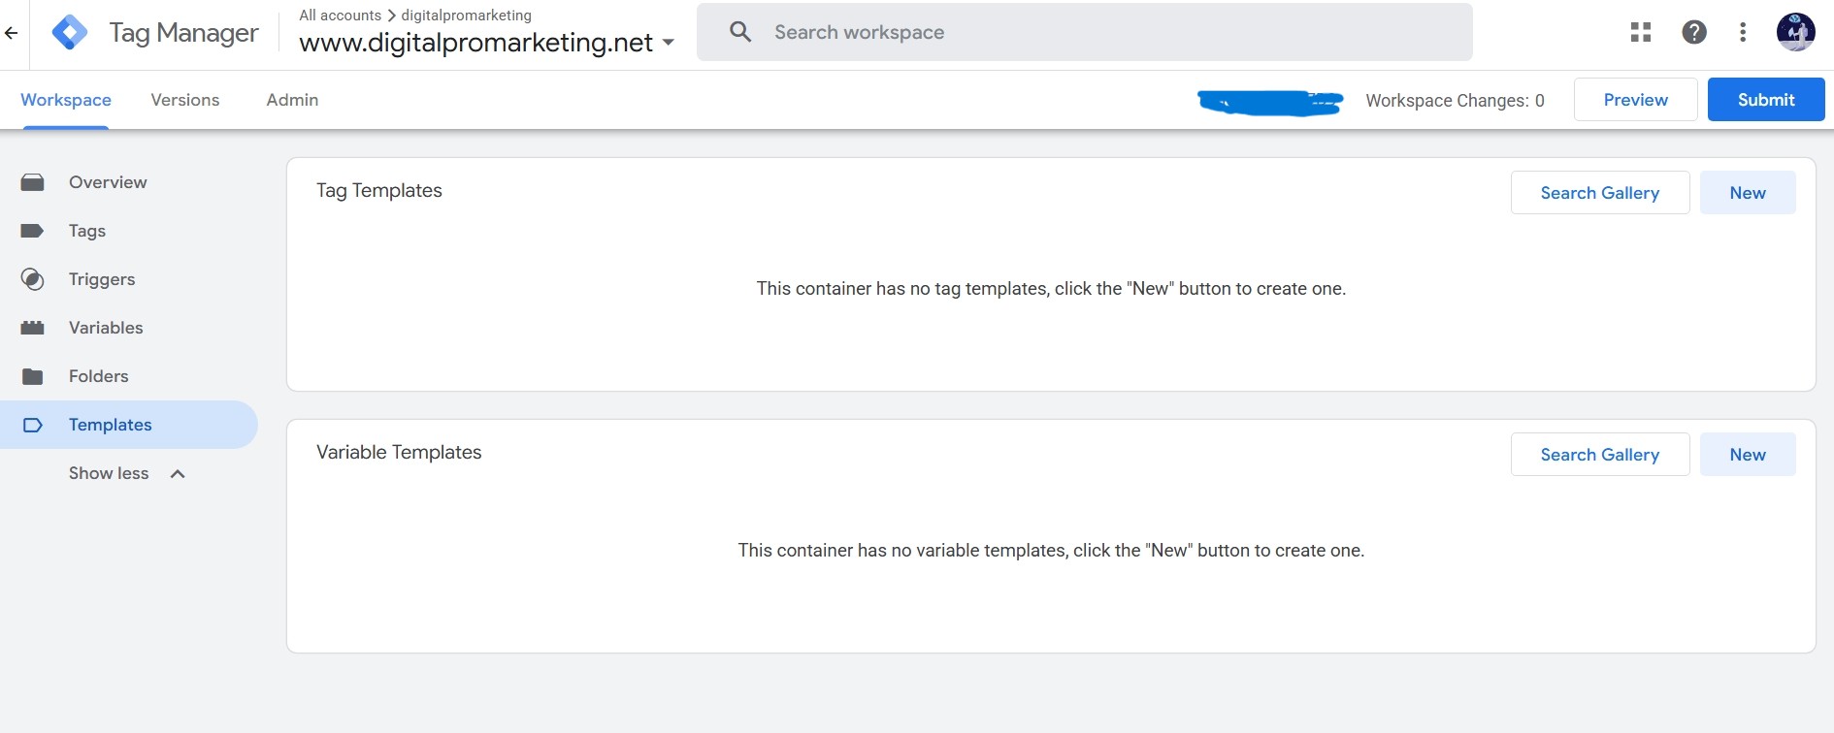This screenshot has width=1834, height=733.
Task: Click the Tag Manager title text
Action: pos(183,33)
